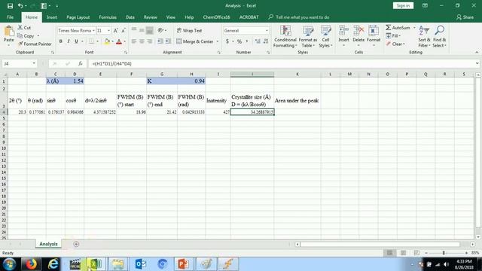Copy the selected cell
The image size is (482, 271).
click(x=26, y=36)
